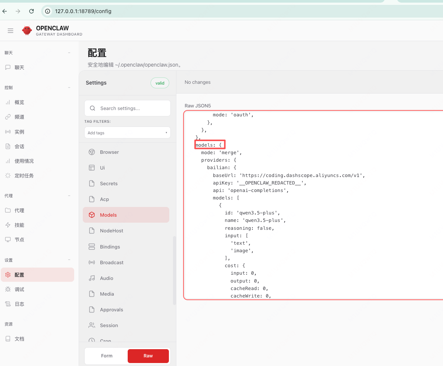This screenshot has height=366, width=443.
Task: Click the spinner icon beside 定时任务
Action: (x=8, y=176)
